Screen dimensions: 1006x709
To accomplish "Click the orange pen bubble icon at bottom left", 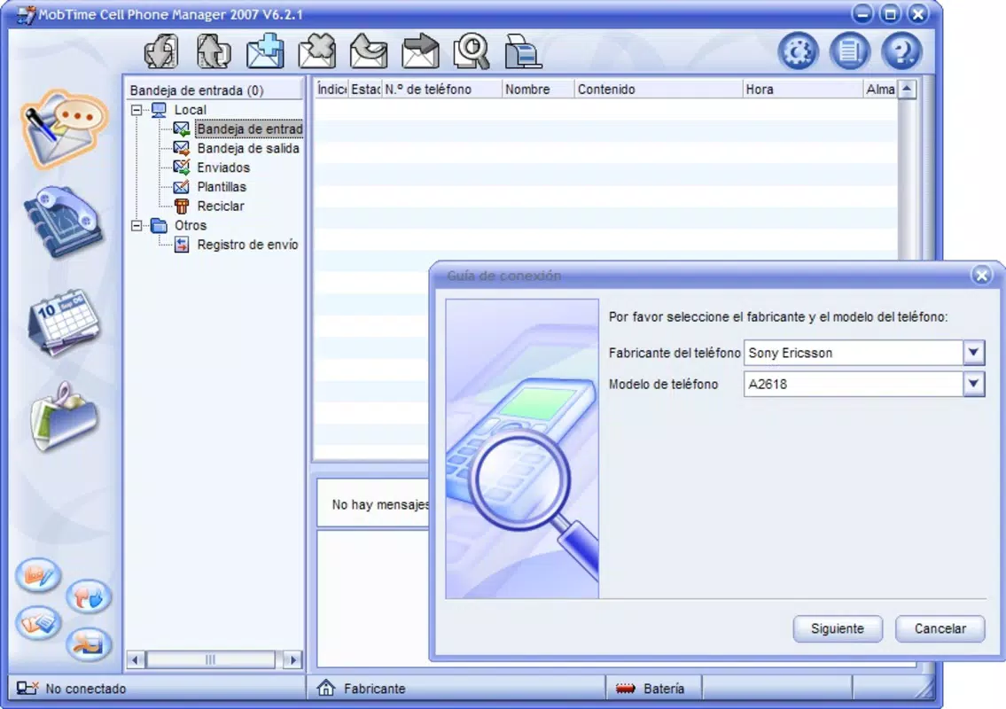I will [38, 574].
